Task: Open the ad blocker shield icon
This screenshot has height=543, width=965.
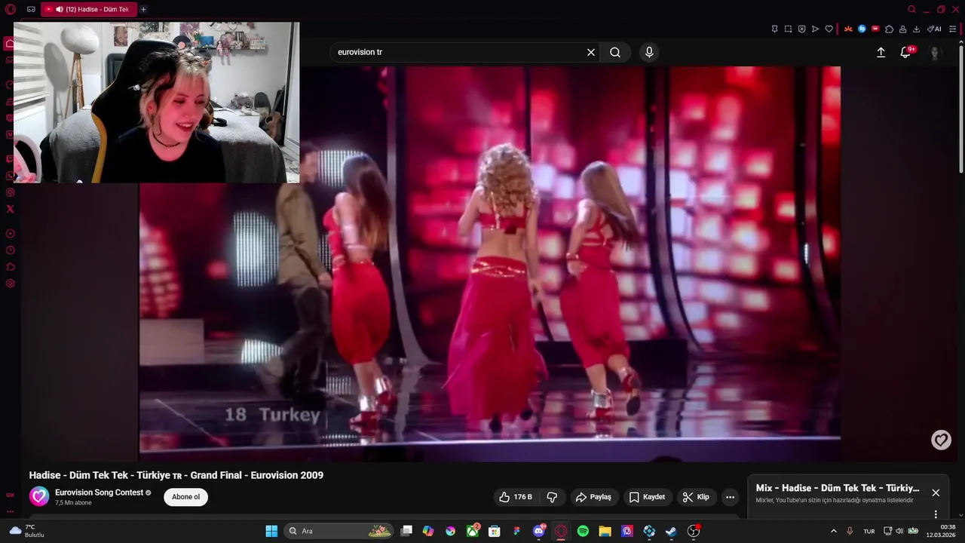Action: (x=801, y=29)
